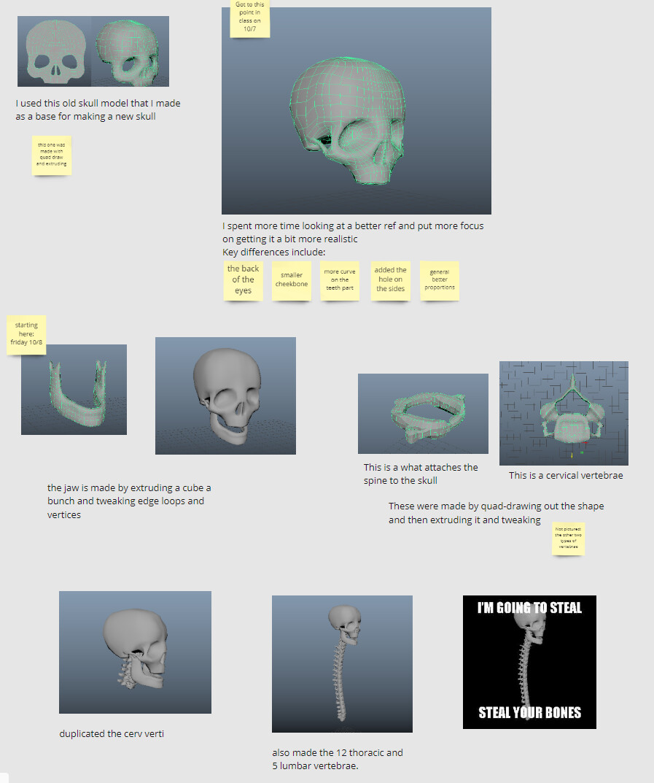This screenshot has width=654, height=783.
Task: Click the 'This is a cervical vertebrae' caption
Action: 566,476
